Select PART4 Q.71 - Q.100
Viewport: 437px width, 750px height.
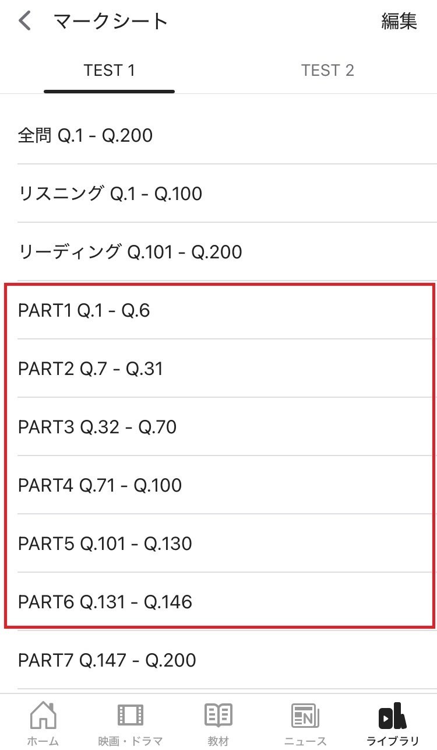[218, 485]
